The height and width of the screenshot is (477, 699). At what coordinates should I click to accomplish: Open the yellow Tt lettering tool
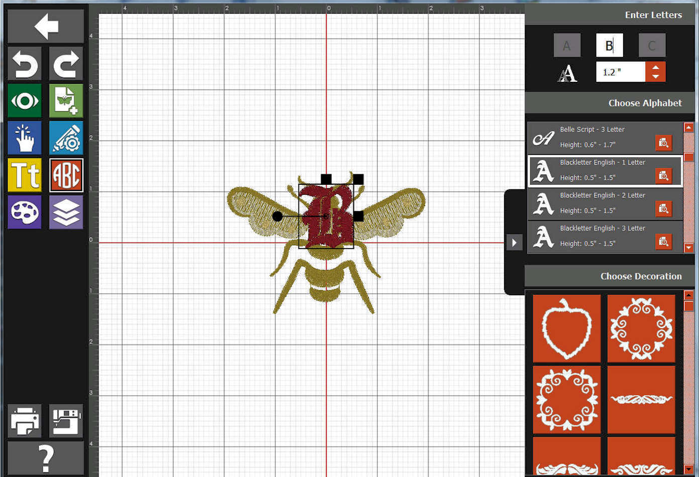pyautogui.click(x=25, y=175)
